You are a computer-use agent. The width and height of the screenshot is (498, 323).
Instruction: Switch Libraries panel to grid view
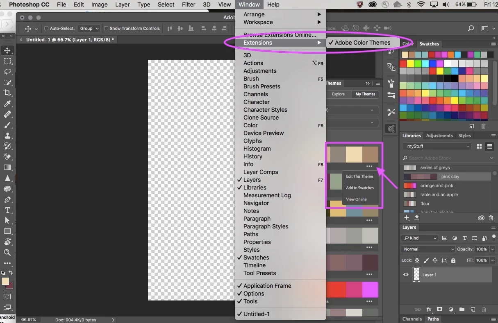480,146
